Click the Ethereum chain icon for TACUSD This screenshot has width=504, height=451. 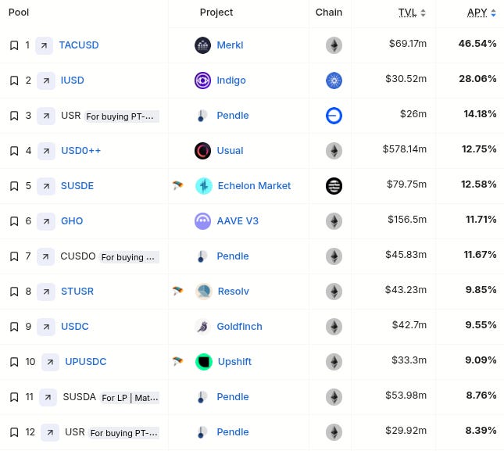(x=334, y=45)
